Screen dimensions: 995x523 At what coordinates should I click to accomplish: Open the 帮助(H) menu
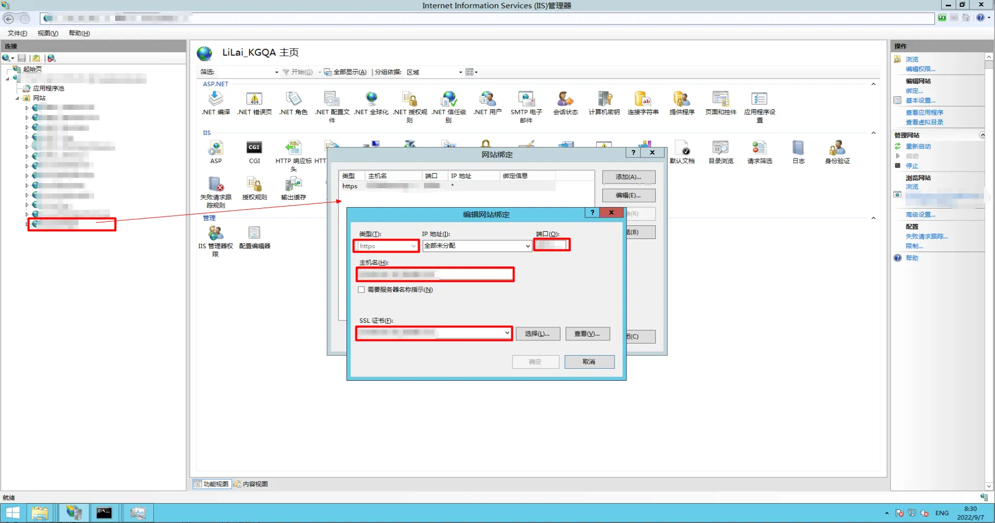pyautogui.click(x=79, y=33)
